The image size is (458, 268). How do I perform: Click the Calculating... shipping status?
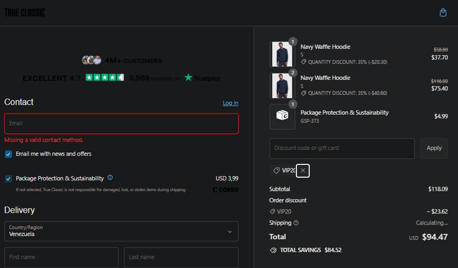pyautogui.click(x=432, y=223)
